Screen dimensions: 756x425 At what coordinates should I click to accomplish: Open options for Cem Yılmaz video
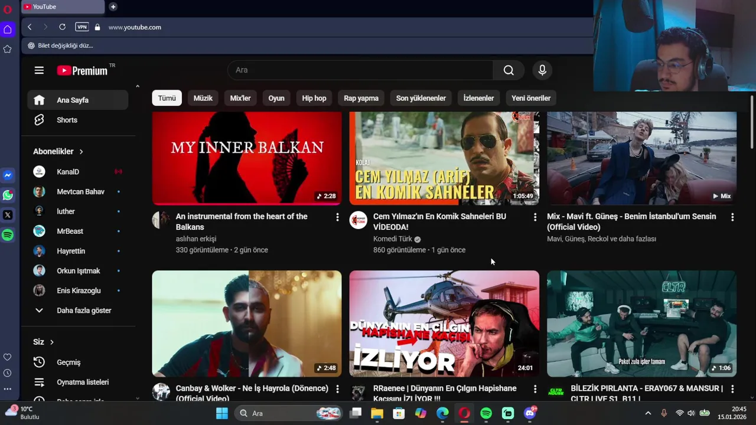(x=535, y=217)
